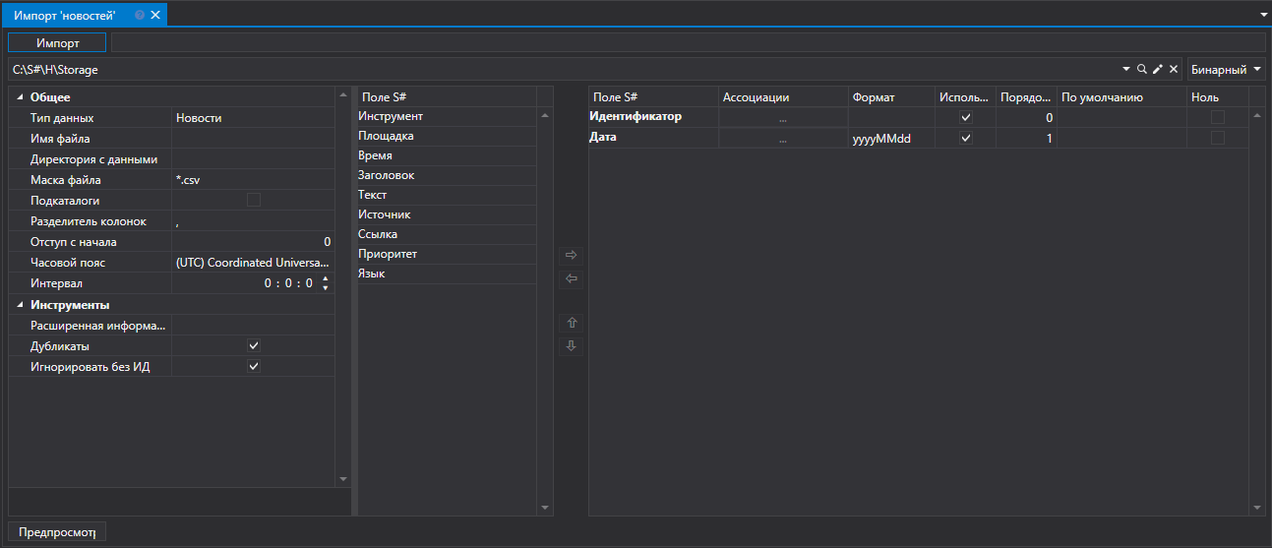This screenshot has width=1272, height=548.
Task: Select Язык in the field list
Action: pos(446,274)
